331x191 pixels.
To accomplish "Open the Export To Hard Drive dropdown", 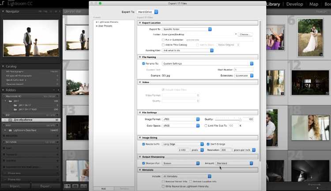I will [147, 12].
